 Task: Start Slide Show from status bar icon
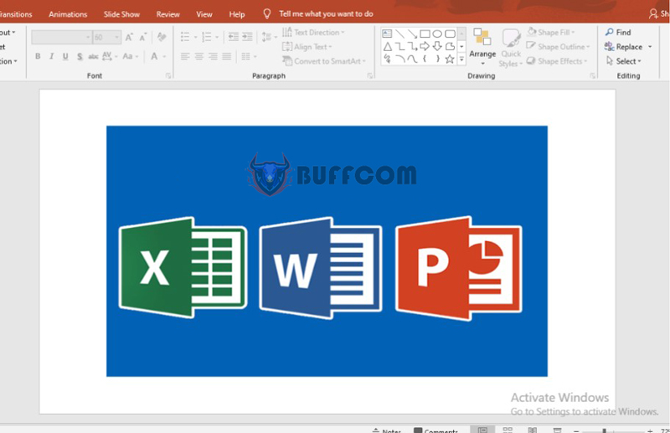(x=557, y=430)
